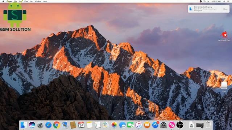
Task: Open the Help menu
Action: [45, 1]
